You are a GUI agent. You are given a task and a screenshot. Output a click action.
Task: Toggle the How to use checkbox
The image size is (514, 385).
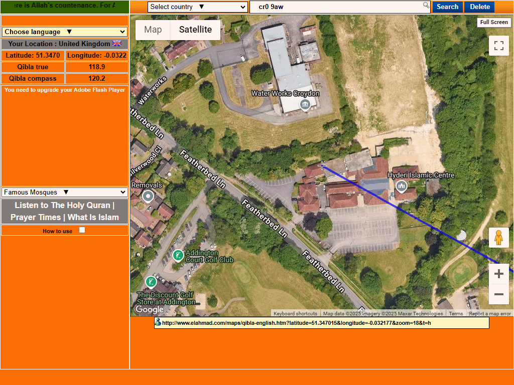pos(82,230)
